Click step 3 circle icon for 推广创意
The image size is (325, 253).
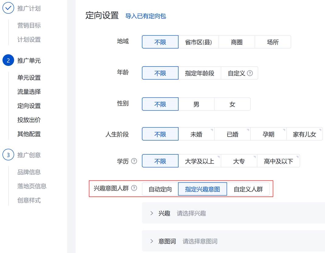(x=8, y=155)
